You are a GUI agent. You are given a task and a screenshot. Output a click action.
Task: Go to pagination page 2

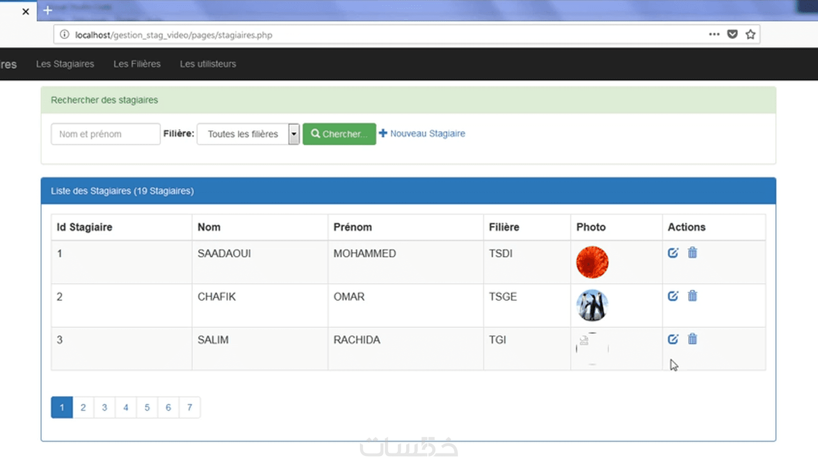[83, 407]
